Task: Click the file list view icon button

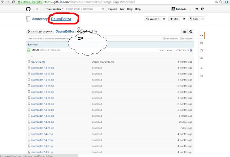Action: point(185,32)
